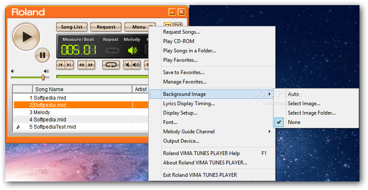Click the green song progress bar
368x190 pixels.
click(102, 77)
